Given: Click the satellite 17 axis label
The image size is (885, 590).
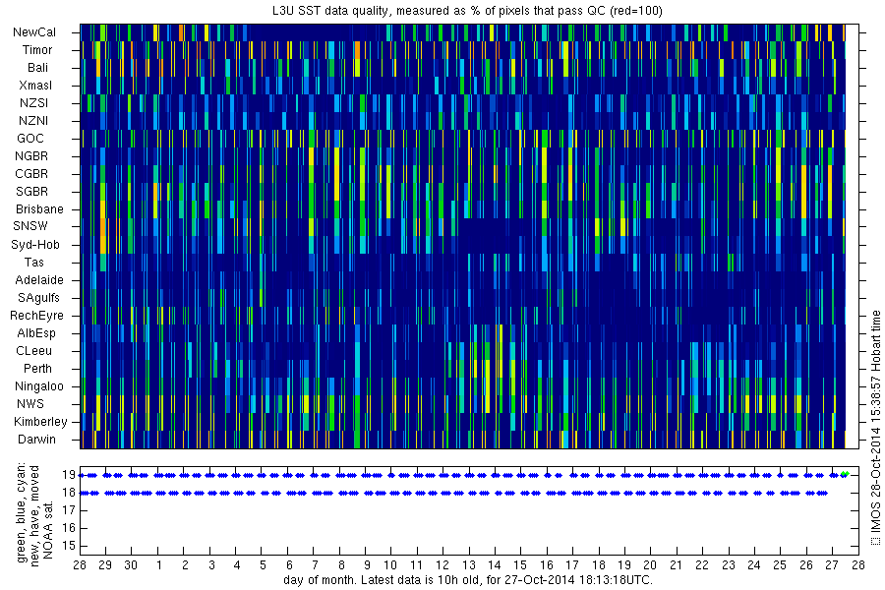Looking at the screenshot, I should pos(69,510).
